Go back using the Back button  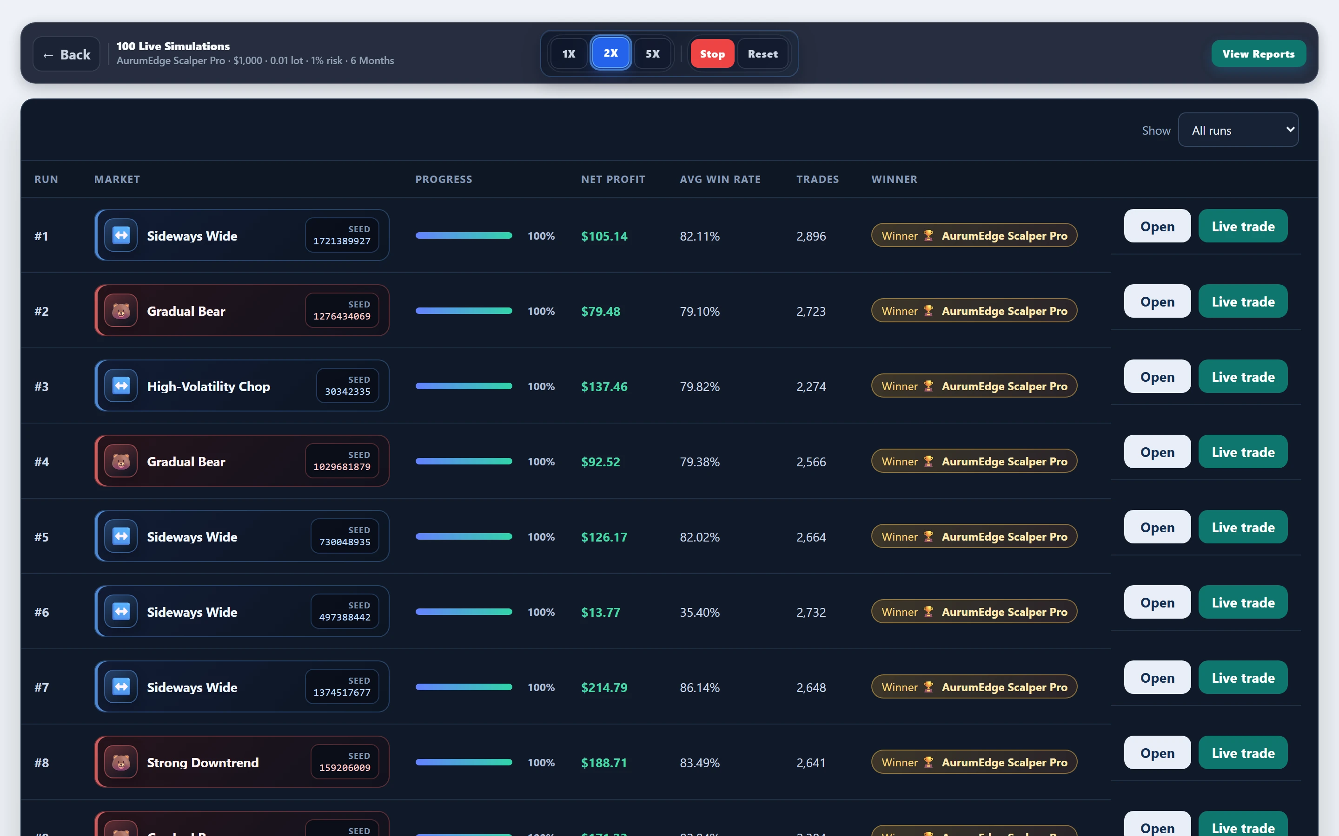[x=66, y=54]
